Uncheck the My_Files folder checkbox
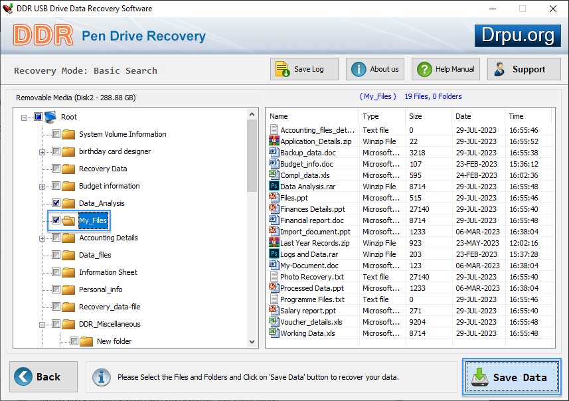Image resolution: width=569 pixels, height=401 pixels. click(x=56, y=220)
